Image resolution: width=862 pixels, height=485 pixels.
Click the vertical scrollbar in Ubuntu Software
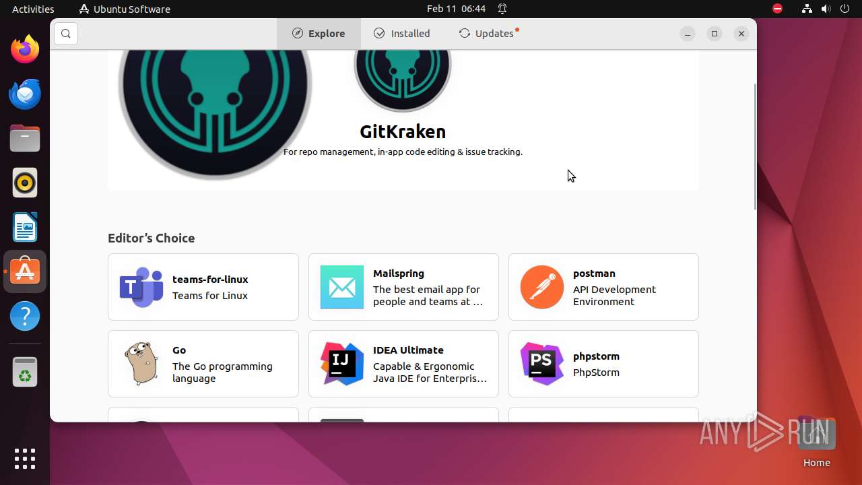click(x=754, y=147)
